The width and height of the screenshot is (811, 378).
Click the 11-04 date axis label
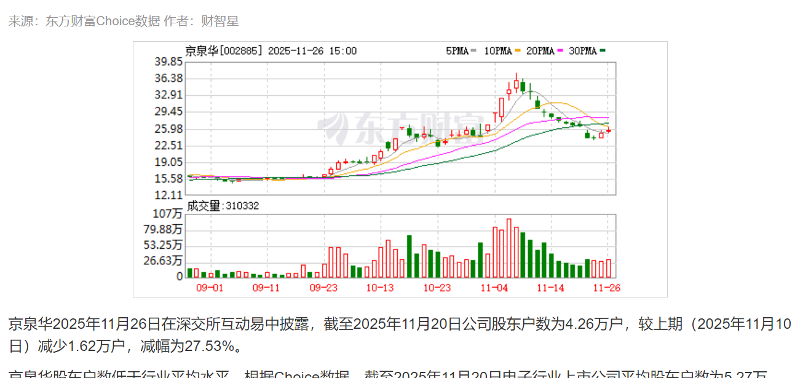[x=494, y=287]
